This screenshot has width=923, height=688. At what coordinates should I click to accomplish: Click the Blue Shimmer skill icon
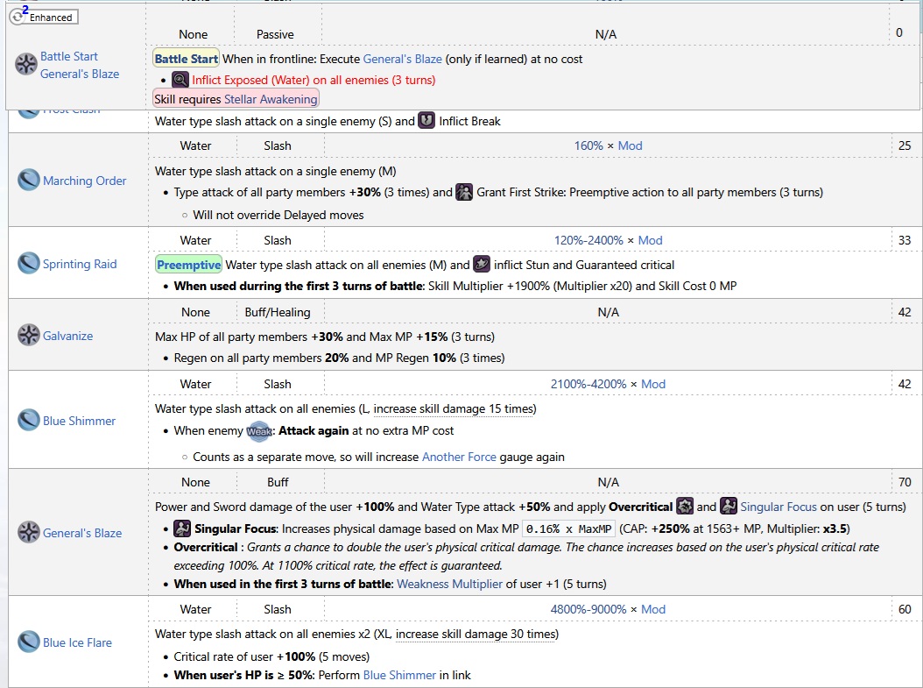pyautogui.click(x=29, y=420)
